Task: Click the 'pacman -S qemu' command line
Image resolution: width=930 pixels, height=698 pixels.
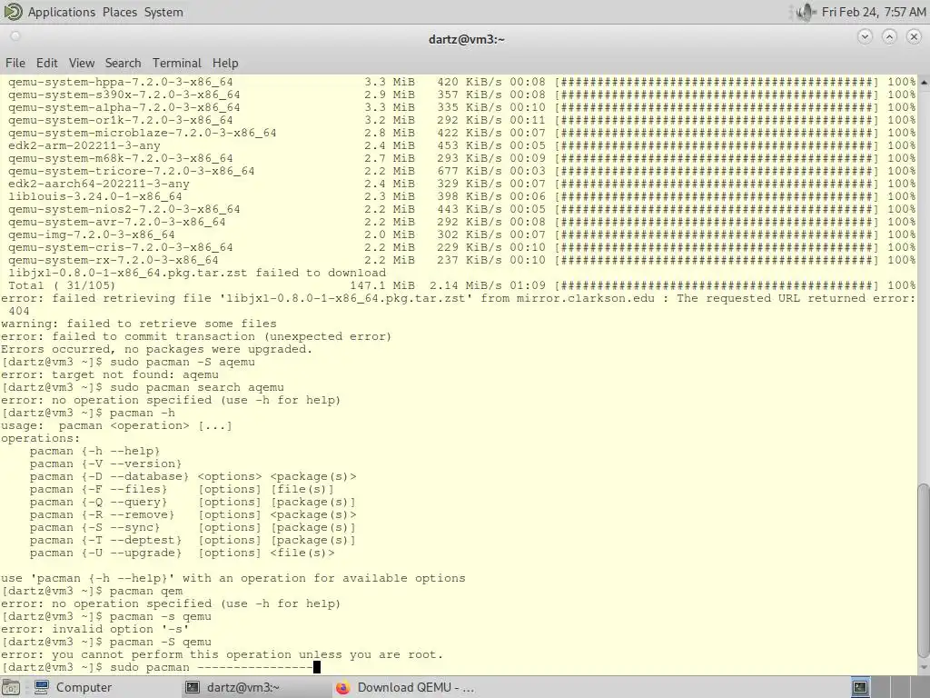Action: point(106,642)
